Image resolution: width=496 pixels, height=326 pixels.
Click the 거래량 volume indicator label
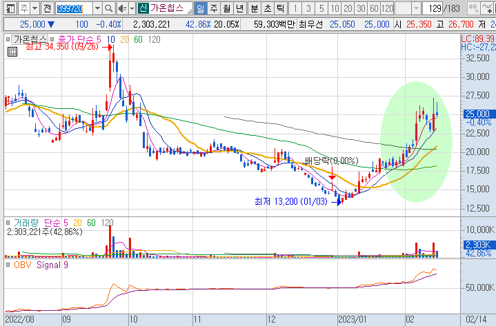[x=26, y=223]
